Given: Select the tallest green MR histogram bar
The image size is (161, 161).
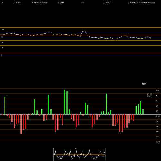Looking at the screenshot, I should coord(65,102).
